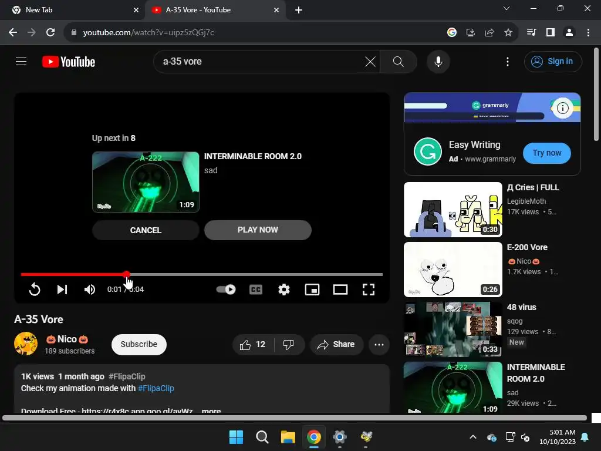Open Д Cries | FULL video thumbnail
This screenshot has height=451, width=601.
click(x=453, y=210)
